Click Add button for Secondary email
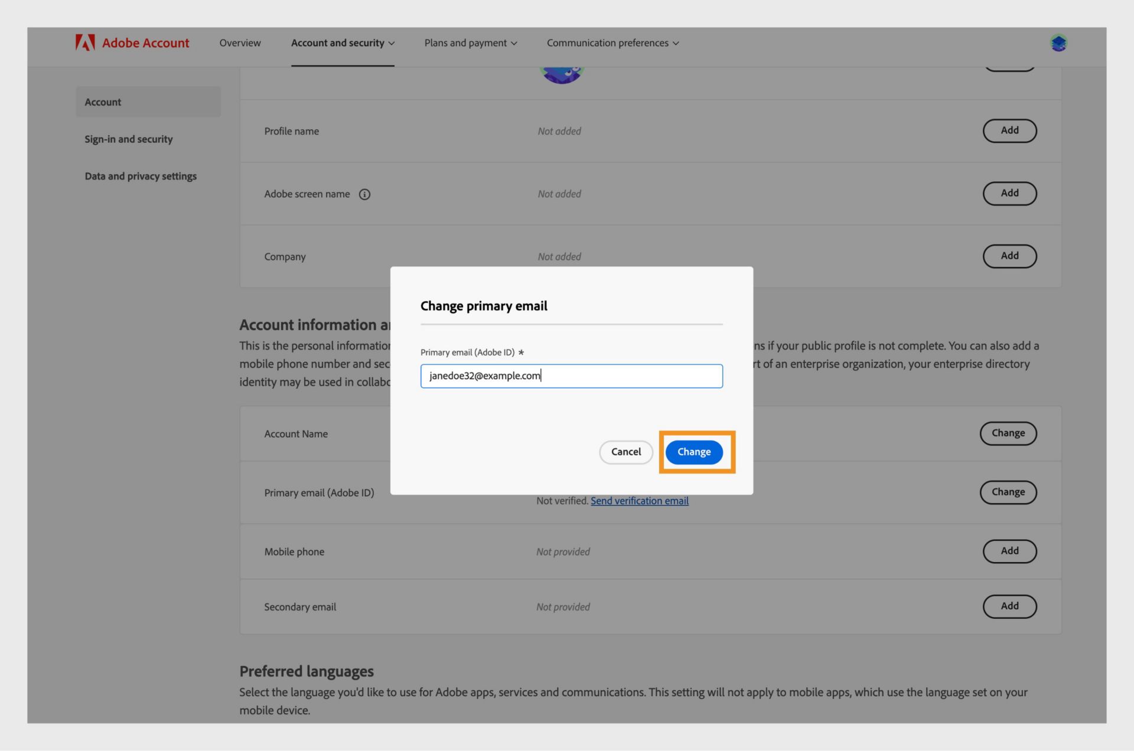Viewport: 1134px width, 751px height. [1009, 606]
